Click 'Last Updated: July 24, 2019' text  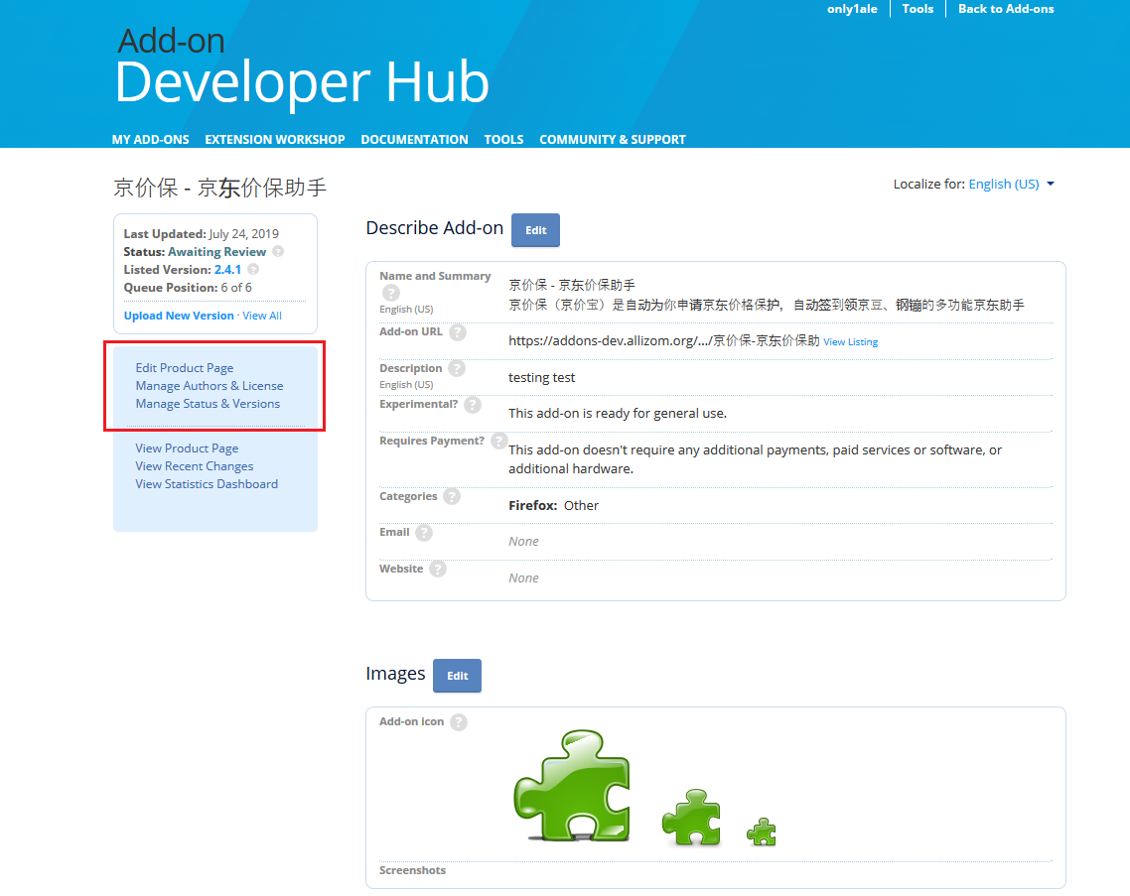pos(201,233)
